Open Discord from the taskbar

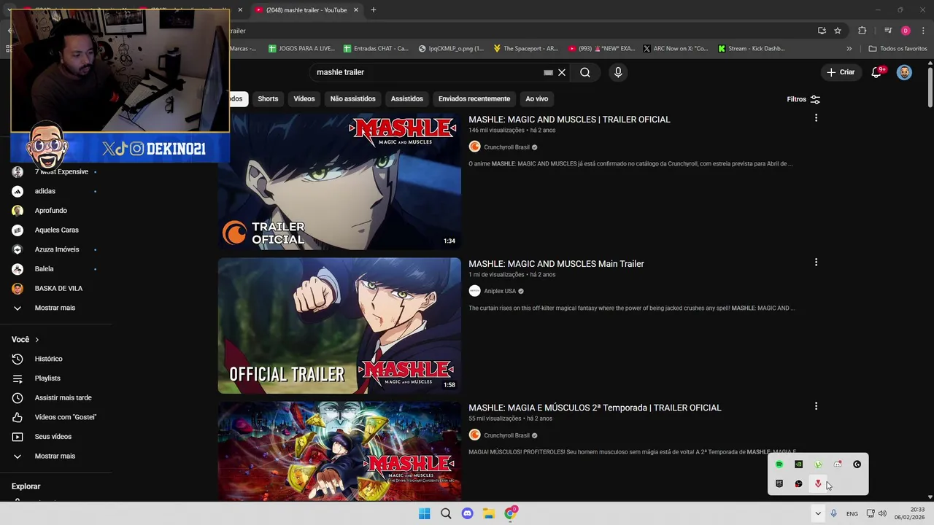[468, 513]
